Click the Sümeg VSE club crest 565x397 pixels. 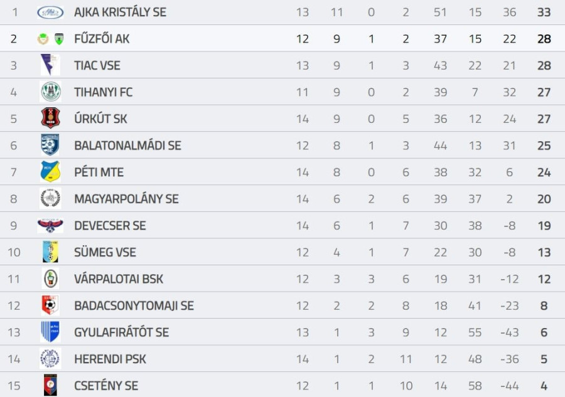coord(50,252)
